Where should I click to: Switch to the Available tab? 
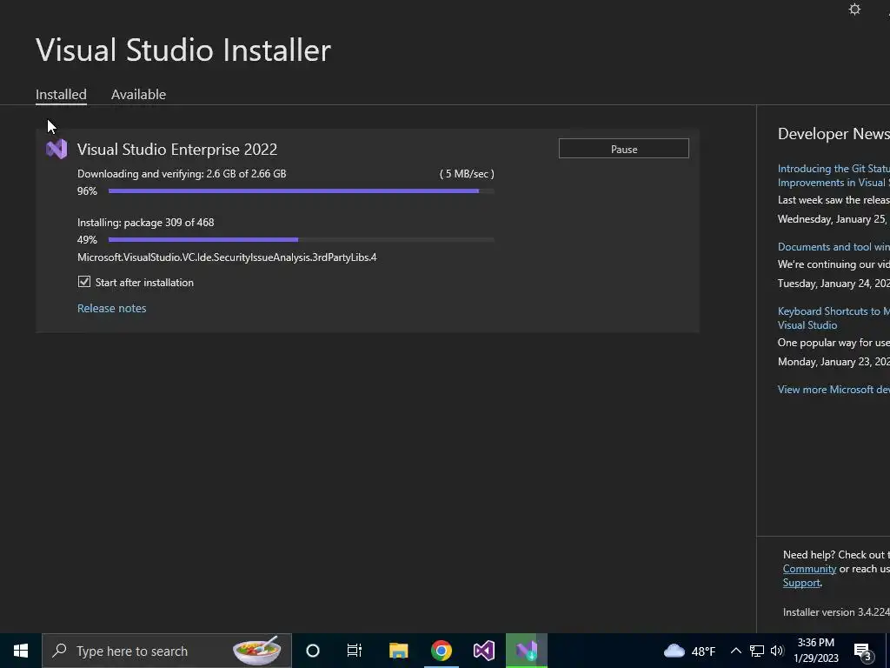click(138, 94)
